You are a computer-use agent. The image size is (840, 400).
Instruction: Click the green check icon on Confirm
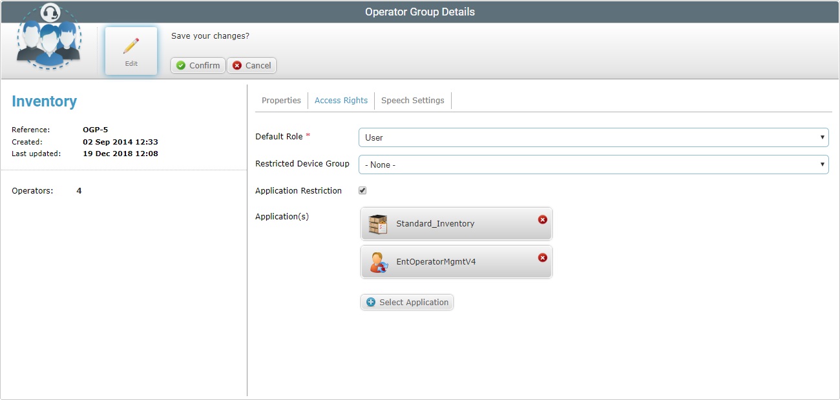[182, 65]
